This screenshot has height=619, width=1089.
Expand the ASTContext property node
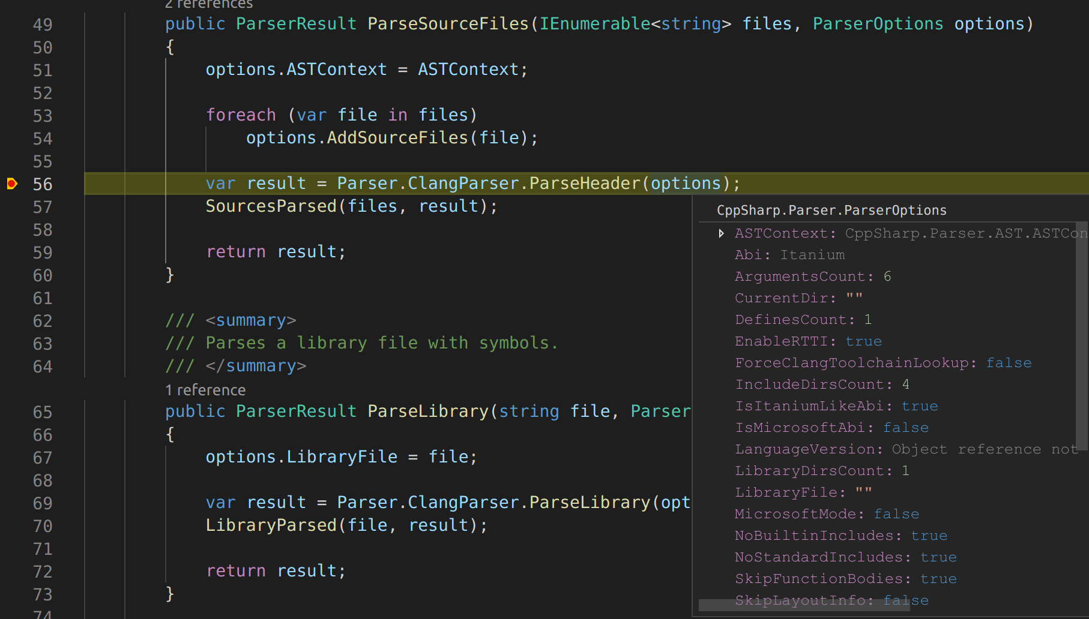point(720,233)
